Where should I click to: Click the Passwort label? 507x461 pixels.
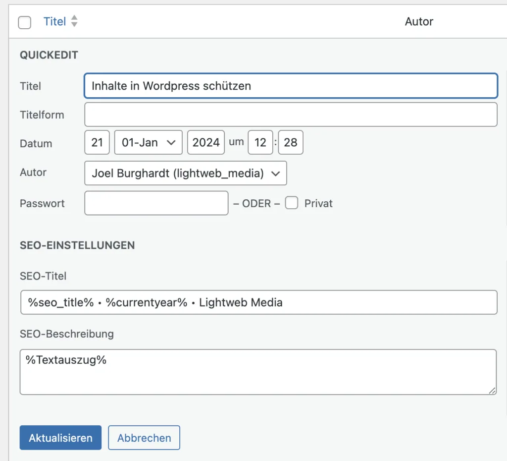tap(42, 203)
